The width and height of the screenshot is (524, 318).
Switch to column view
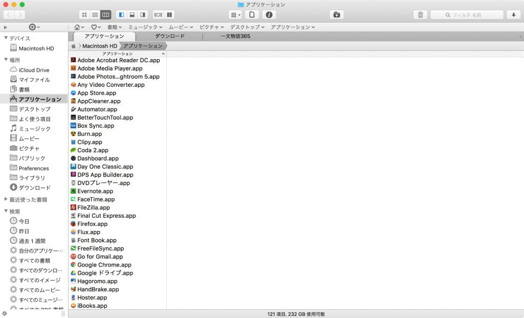(x=105, y=15)
